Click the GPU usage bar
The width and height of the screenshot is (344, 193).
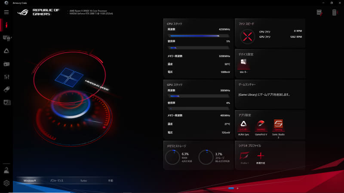pyautogui.click(x=199, y=109)
